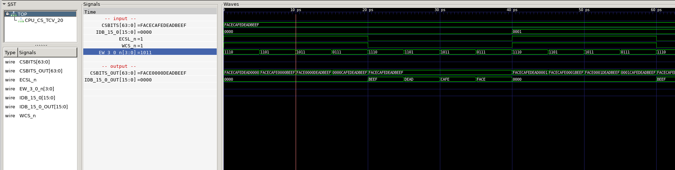This screenshot has height=170, width=675.
Task: Click the 20 ps time ruler label
Action: (x=368, y=10)
